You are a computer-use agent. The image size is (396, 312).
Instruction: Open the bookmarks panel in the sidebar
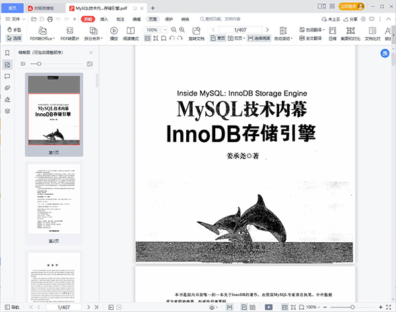pyautogui.click(x=7, y=53)
